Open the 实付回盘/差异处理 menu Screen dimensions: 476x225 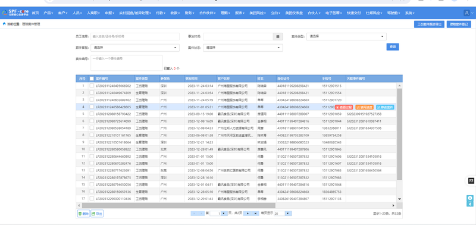click(x=135, y=13)
